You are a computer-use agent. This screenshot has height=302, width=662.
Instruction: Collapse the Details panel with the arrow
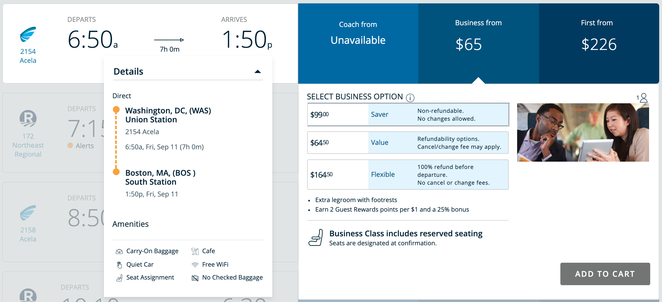pos(257,72)
